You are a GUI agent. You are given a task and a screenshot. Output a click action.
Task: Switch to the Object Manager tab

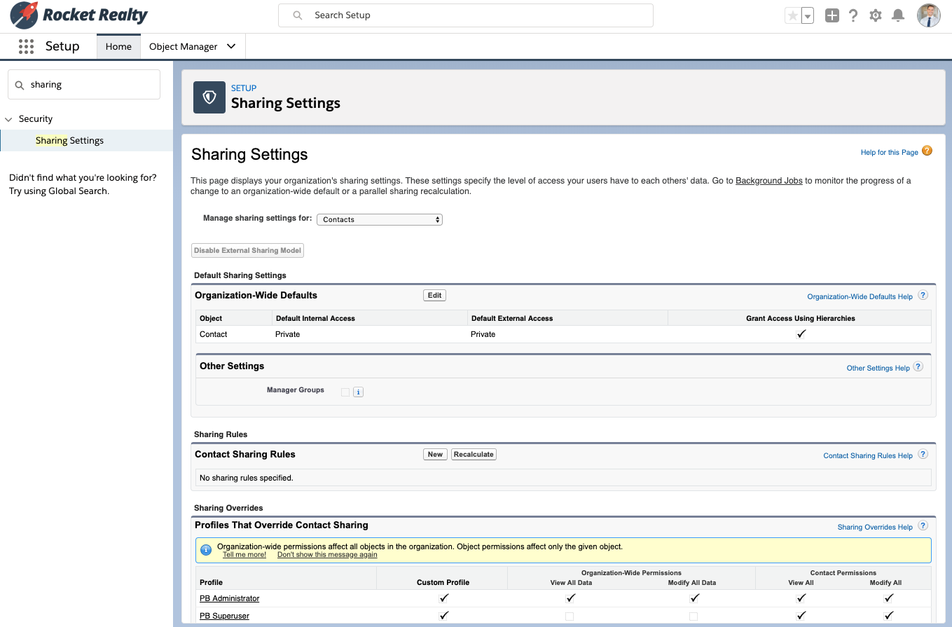[185, 46]
